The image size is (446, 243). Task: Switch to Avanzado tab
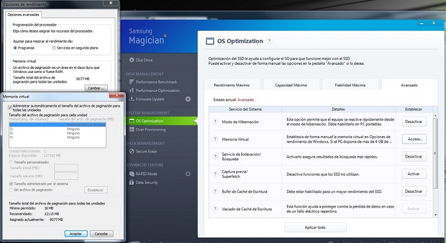click(x=409, y=85)
